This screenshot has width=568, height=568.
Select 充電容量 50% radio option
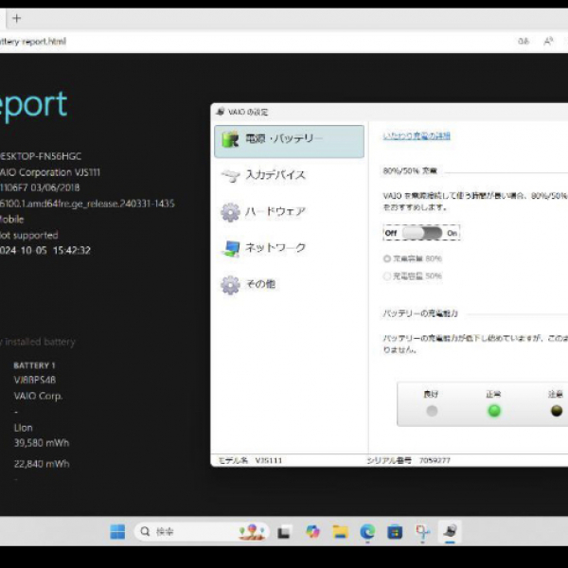(413, 276)
